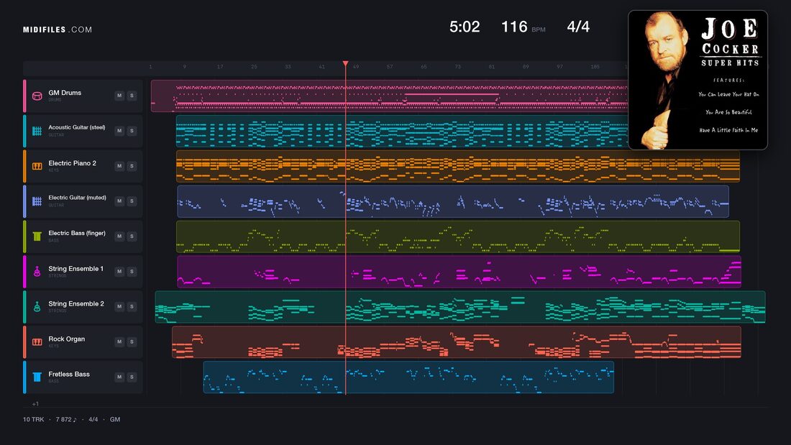Viewport: 791px width, 445px height.
Task: Mute the Rock Organ track
Action: coord(119,341)
